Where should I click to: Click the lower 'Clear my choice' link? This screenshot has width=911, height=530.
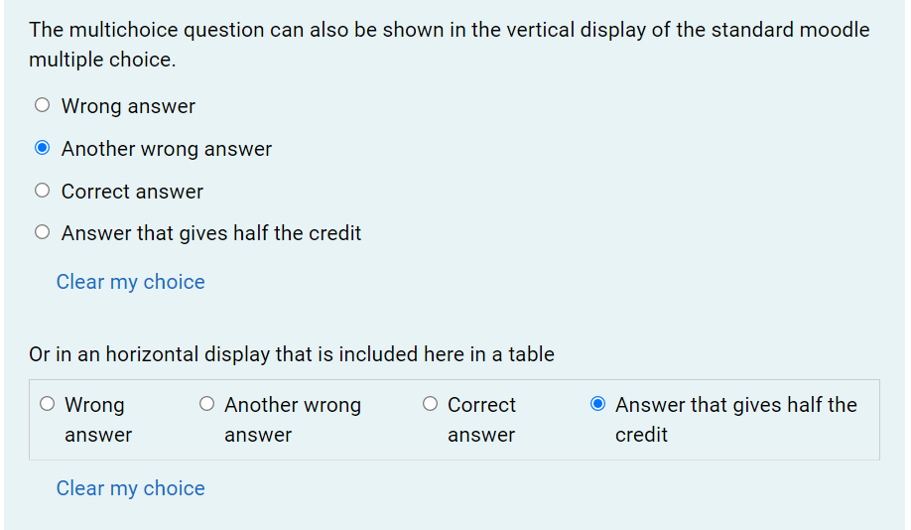[130, 488]
